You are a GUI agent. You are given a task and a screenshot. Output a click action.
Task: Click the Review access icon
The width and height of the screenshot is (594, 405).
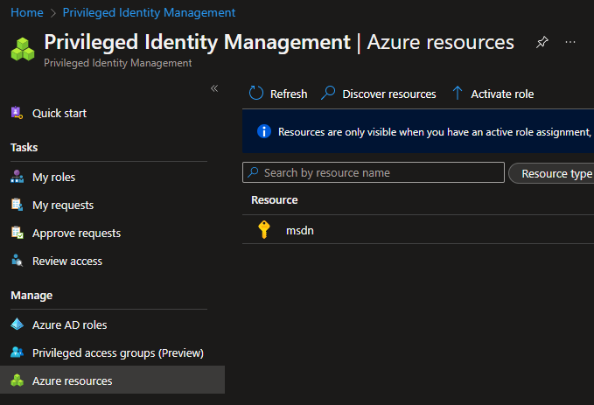click(x=17, y=261)
